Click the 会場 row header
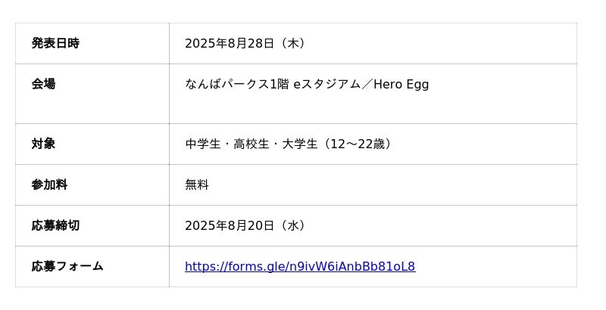 pos(43,84)
